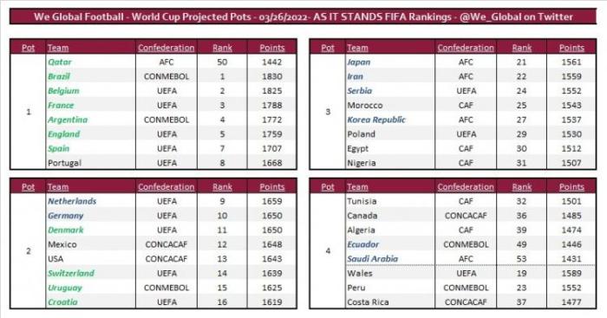Click the Wales rank value 19
The width and height of the screenshot is (607, 318).
click(x=521, y=273)
